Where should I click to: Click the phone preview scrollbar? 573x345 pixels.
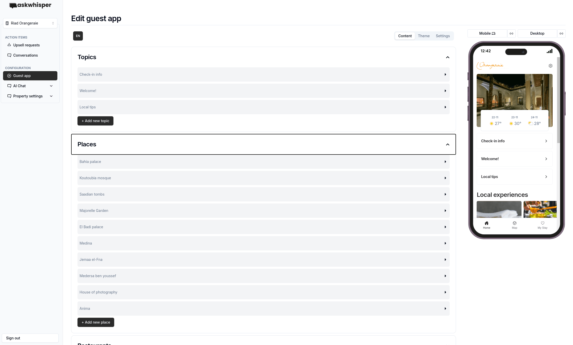point(558,99)
